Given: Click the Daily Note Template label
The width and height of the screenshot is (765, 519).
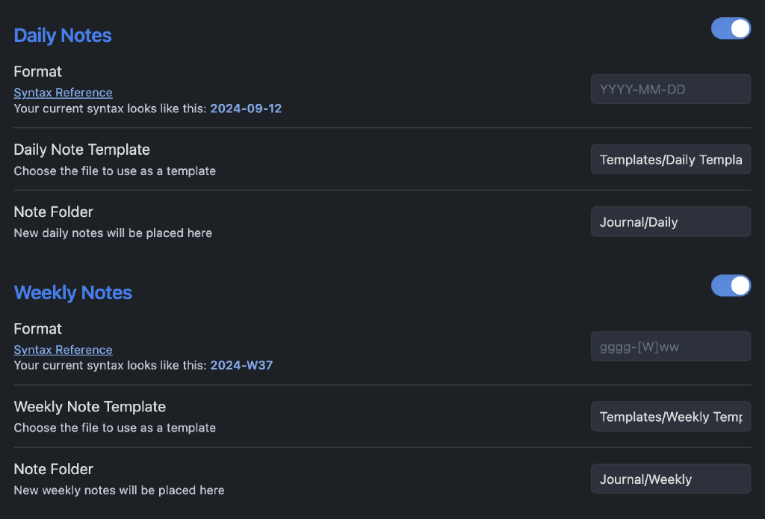Looking at the screenshot, I should (x=81, y=150).
